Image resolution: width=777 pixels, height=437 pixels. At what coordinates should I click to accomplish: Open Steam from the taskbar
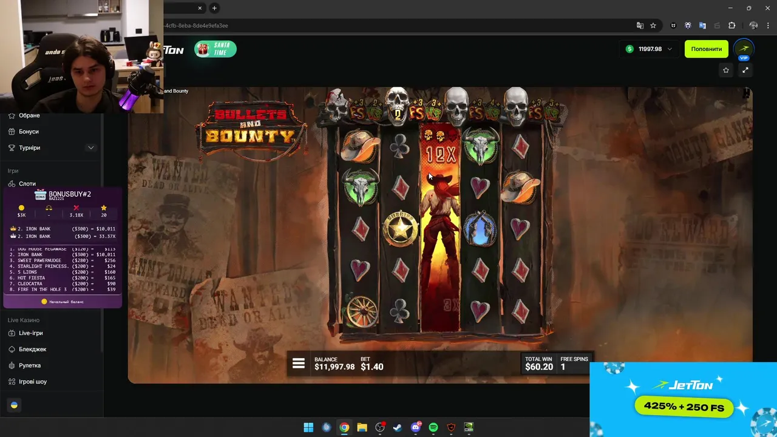point(398,427)
